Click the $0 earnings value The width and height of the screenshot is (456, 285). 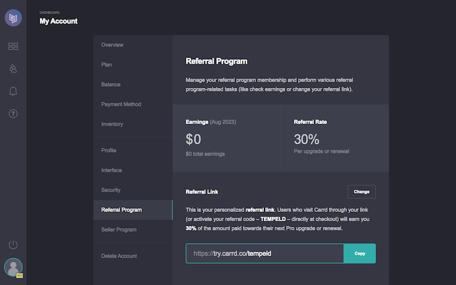coord(193,139)
